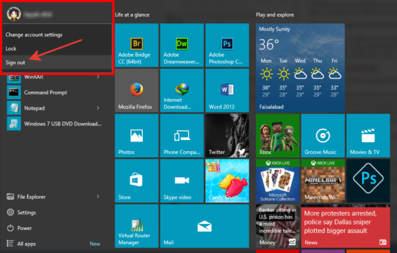Open the red News headline tile

coord(345,226)
